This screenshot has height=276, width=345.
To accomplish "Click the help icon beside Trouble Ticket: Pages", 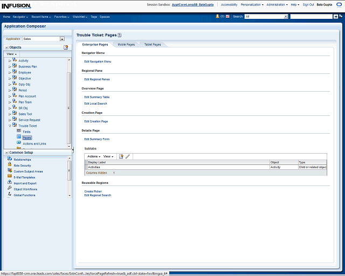I will tap(112, 34).
